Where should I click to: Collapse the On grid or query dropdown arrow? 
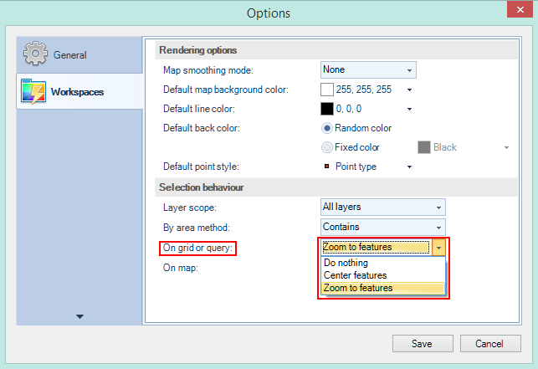click(438, 247)
